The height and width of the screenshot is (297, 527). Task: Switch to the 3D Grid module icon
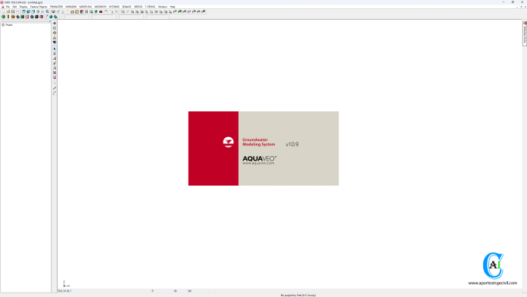point(36,17)
